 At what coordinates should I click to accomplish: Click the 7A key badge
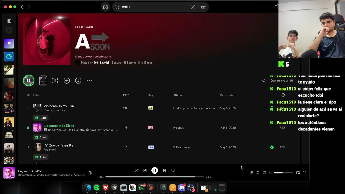point(151,128)
